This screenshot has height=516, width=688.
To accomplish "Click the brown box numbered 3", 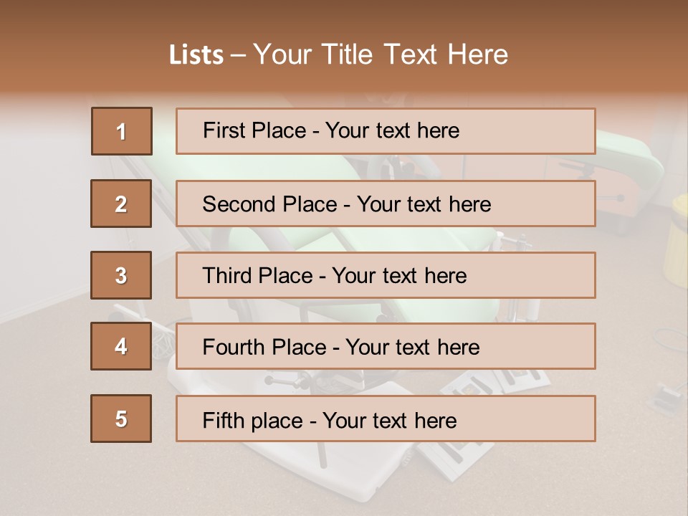I will [122, 275].
